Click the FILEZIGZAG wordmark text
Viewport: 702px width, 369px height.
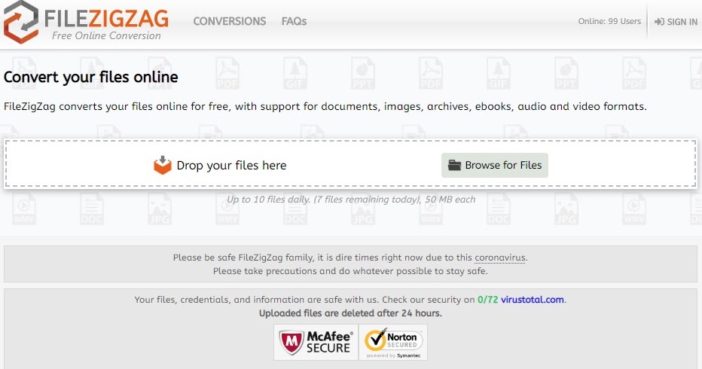(x=106, y=19)
